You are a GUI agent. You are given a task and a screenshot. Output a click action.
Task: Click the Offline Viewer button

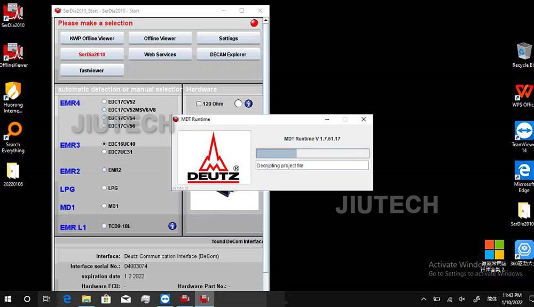[160, 38]
